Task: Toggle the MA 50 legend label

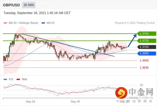Action: (x=51, y=23)
